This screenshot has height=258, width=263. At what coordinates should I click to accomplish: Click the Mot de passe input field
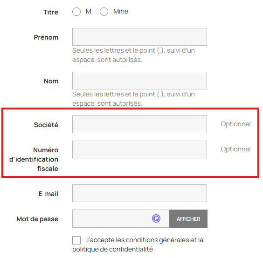coord(121,218)
